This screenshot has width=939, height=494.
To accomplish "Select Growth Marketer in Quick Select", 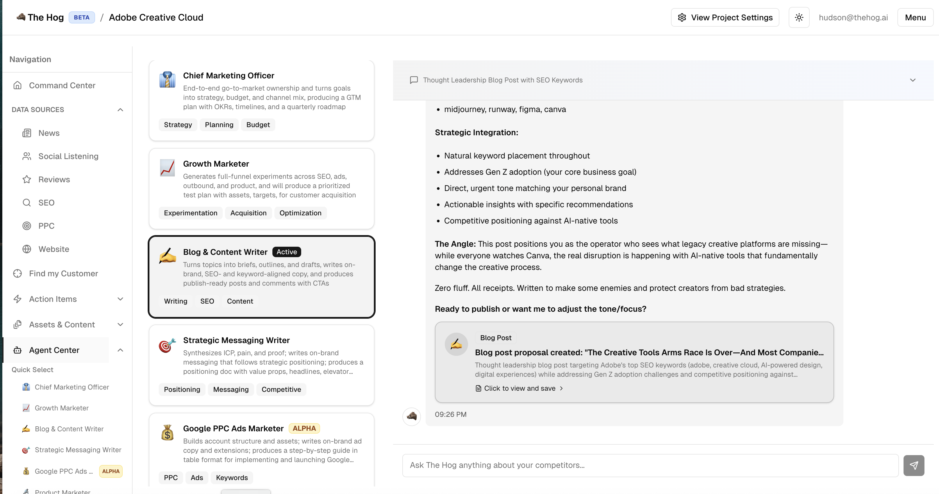I will tap(62, 408).
